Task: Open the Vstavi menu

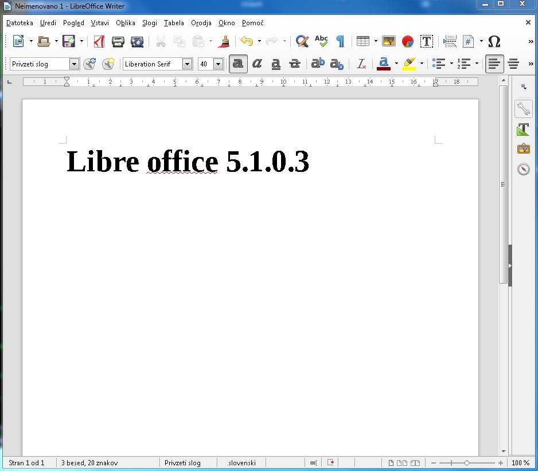Action: 100,23
